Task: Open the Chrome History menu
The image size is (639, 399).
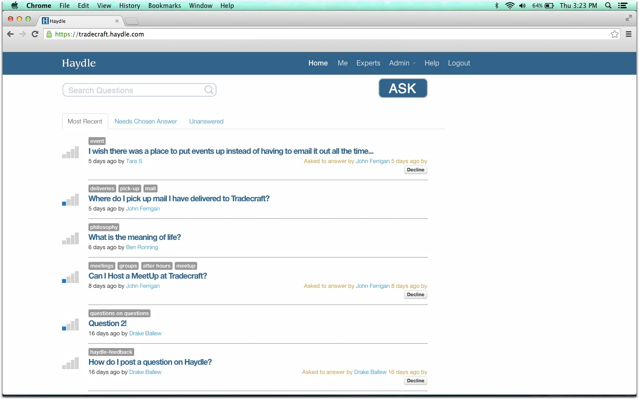Action: [129, 6]
